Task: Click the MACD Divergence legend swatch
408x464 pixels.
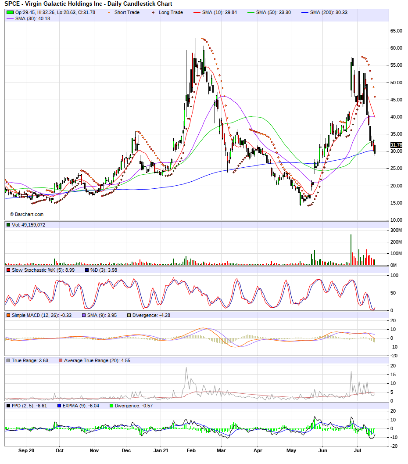Action: 129,316
